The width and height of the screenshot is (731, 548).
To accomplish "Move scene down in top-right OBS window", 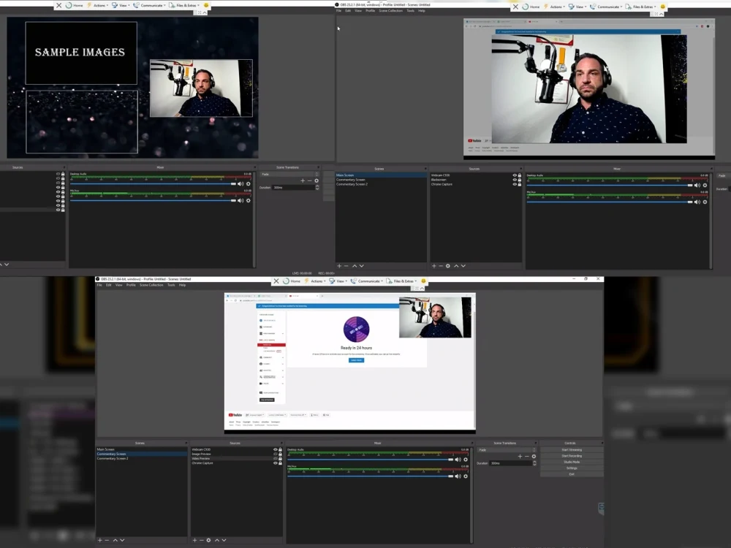I will coord(361,266).
